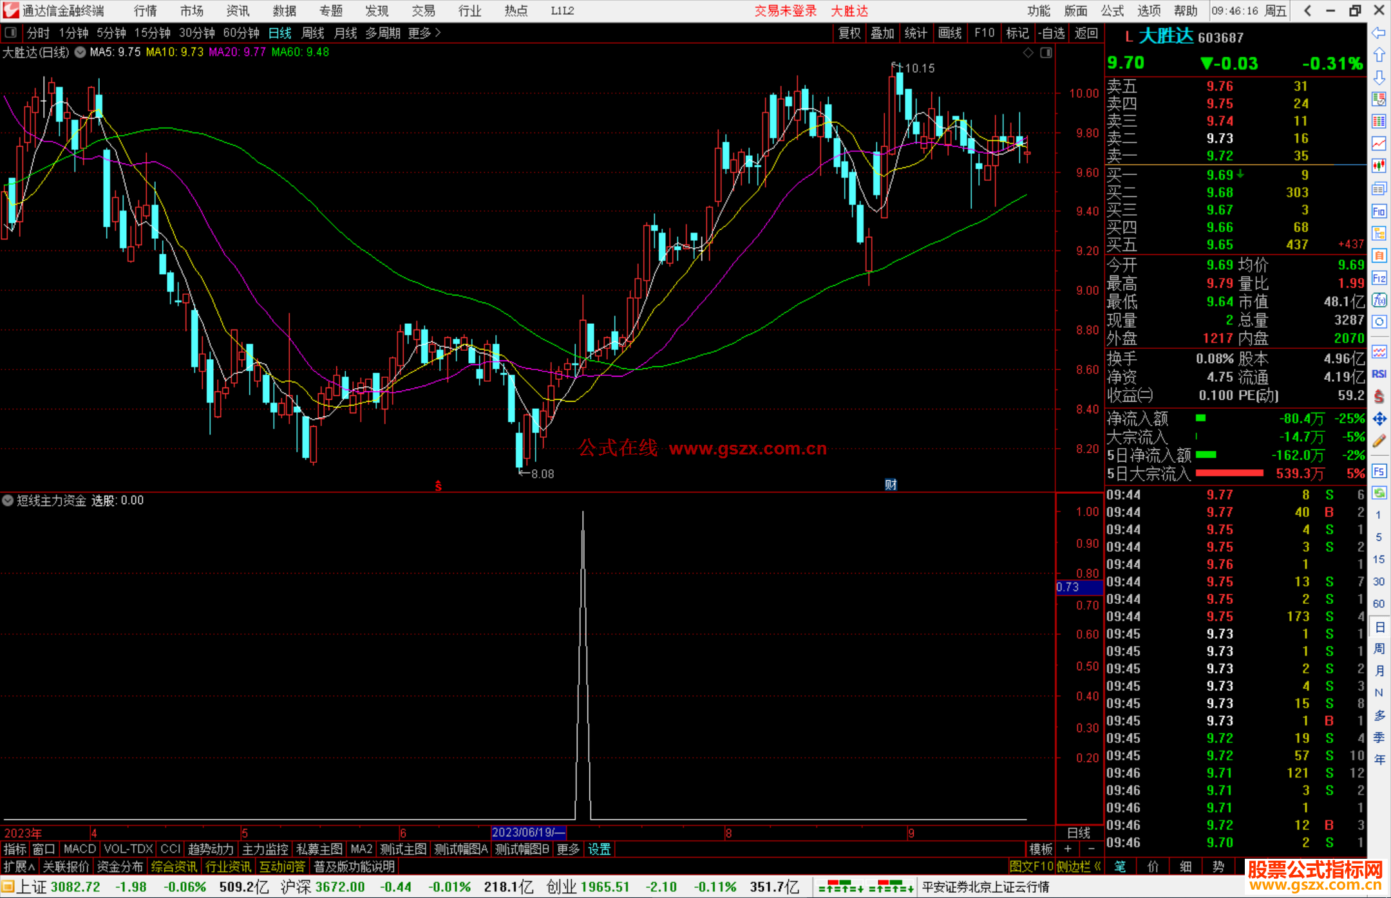Open the 公式 menu
Viewport: 1391px width, 898px height.
1112,11
